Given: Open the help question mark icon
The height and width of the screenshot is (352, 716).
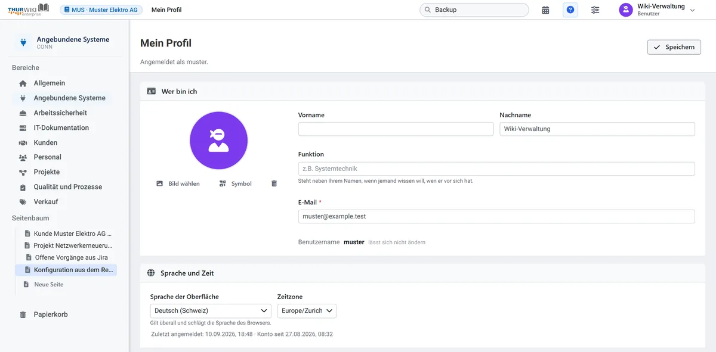Looking at the screenshot, I should [570, 10].
